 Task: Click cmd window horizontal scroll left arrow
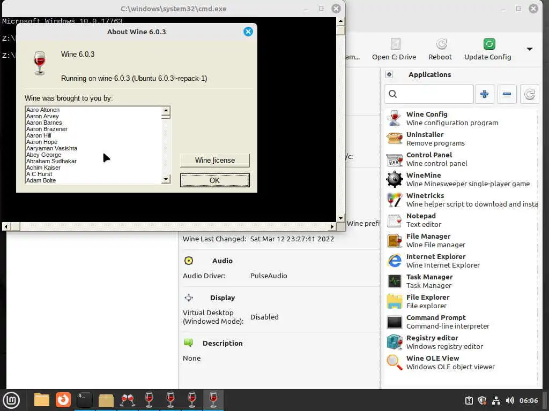[5, 226]
